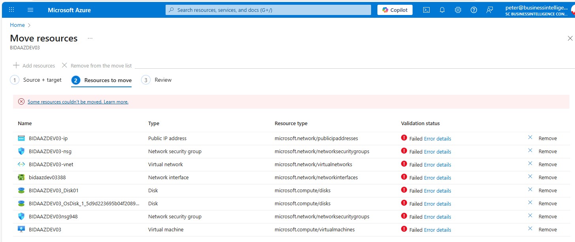Close the Move resources blade
Screen dimensions: 575x242
[570, 38]
